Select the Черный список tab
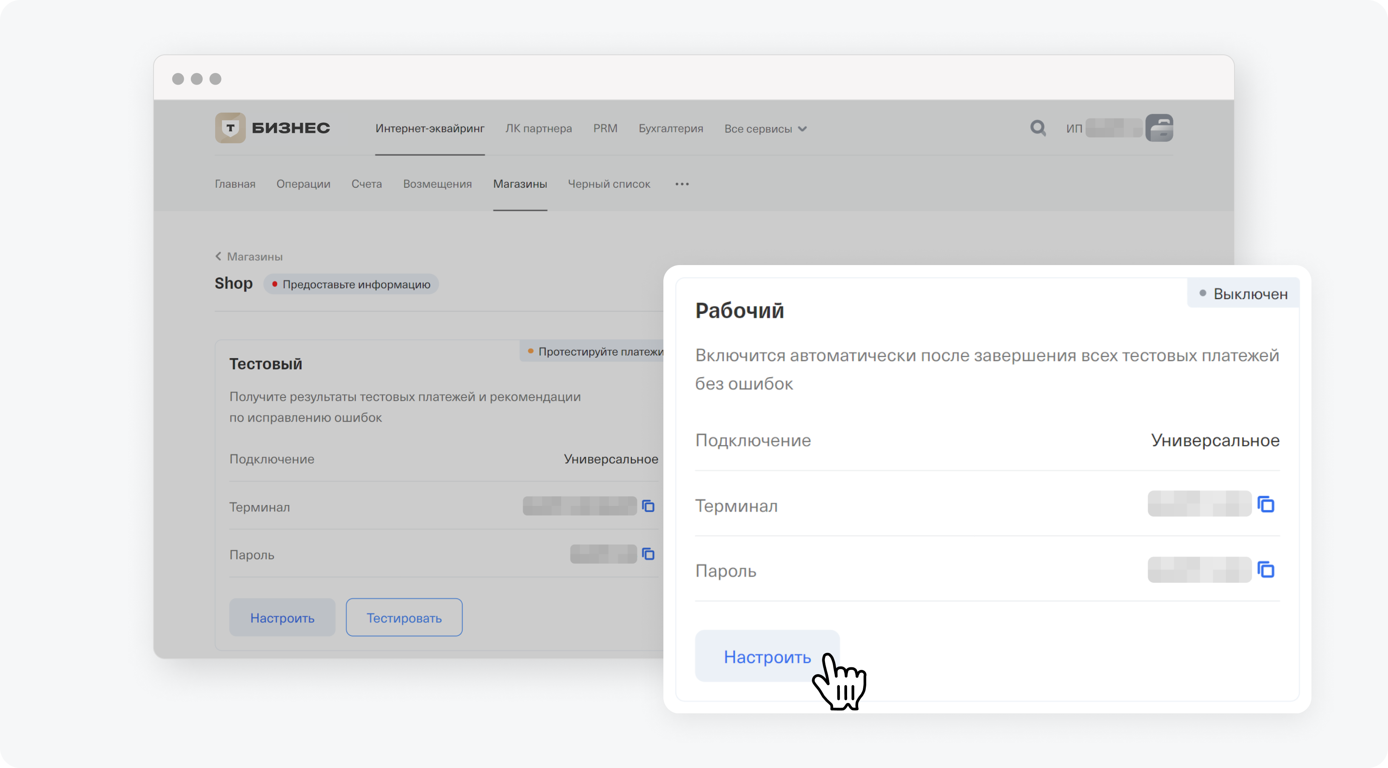1388x768 pixels. tap(609, 184)
